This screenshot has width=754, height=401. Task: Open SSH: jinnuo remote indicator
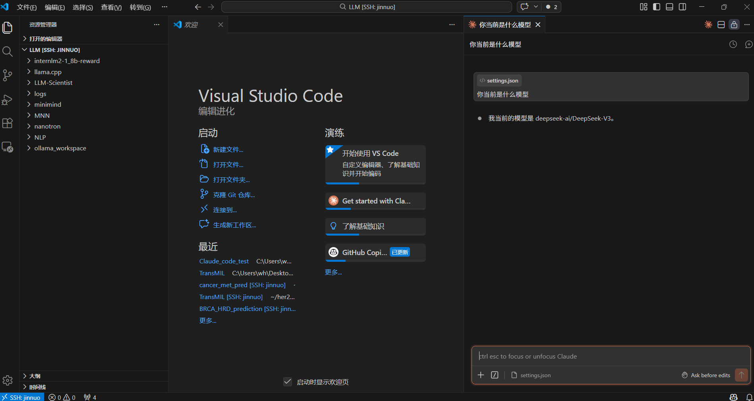click(x=22, y=397)
